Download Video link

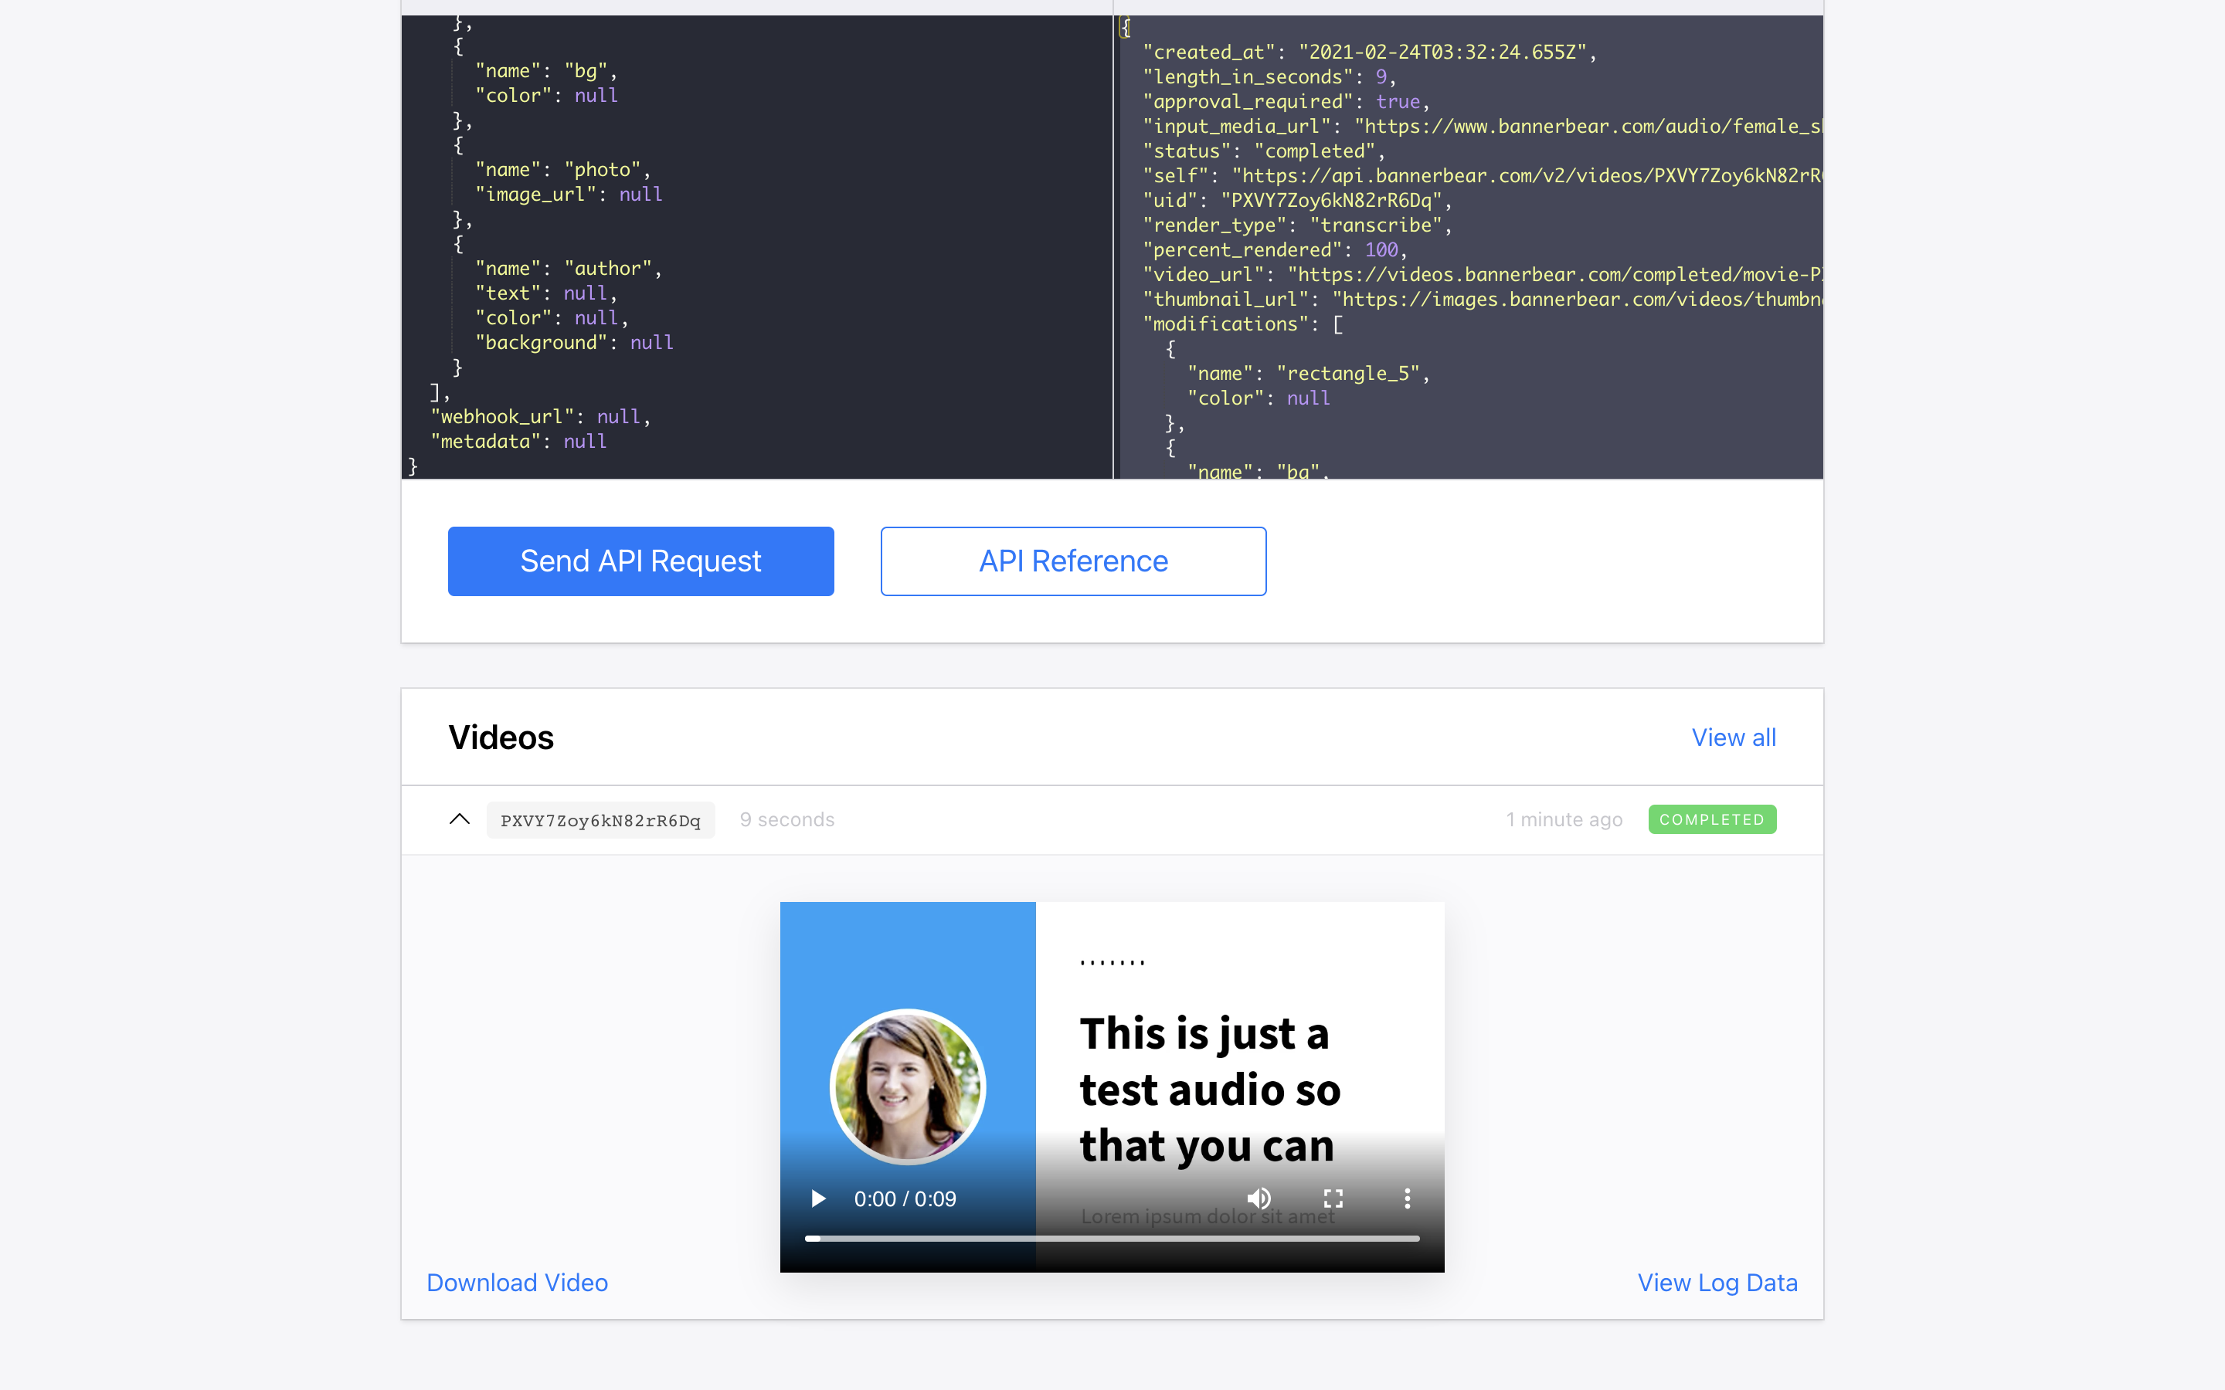point(517,1283)
